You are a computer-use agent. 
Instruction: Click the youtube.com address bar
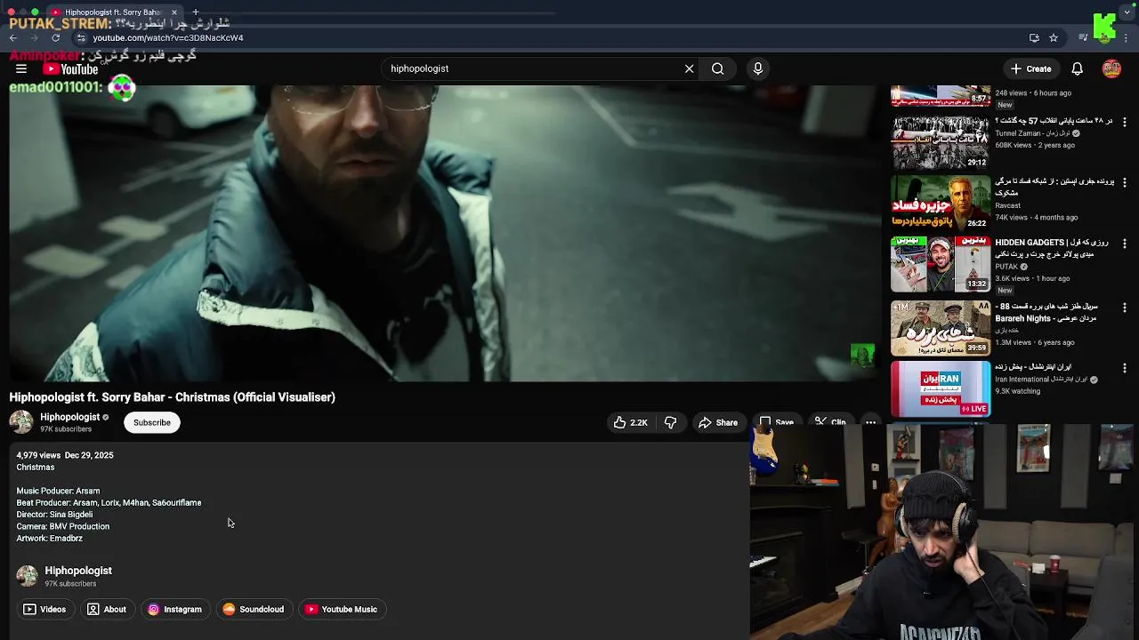tap(552, 37)
